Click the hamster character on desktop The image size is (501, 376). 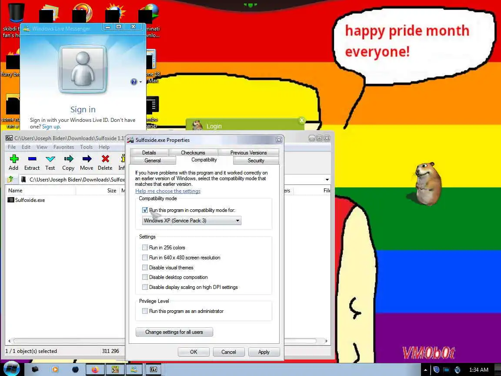[x=428, y=183]
